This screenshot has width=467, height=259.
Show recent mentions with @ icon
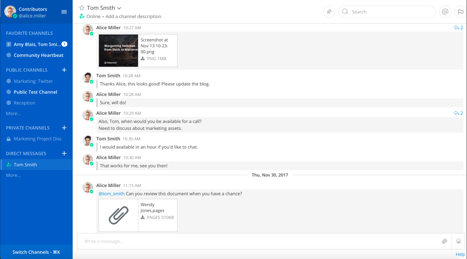[445, 12]
